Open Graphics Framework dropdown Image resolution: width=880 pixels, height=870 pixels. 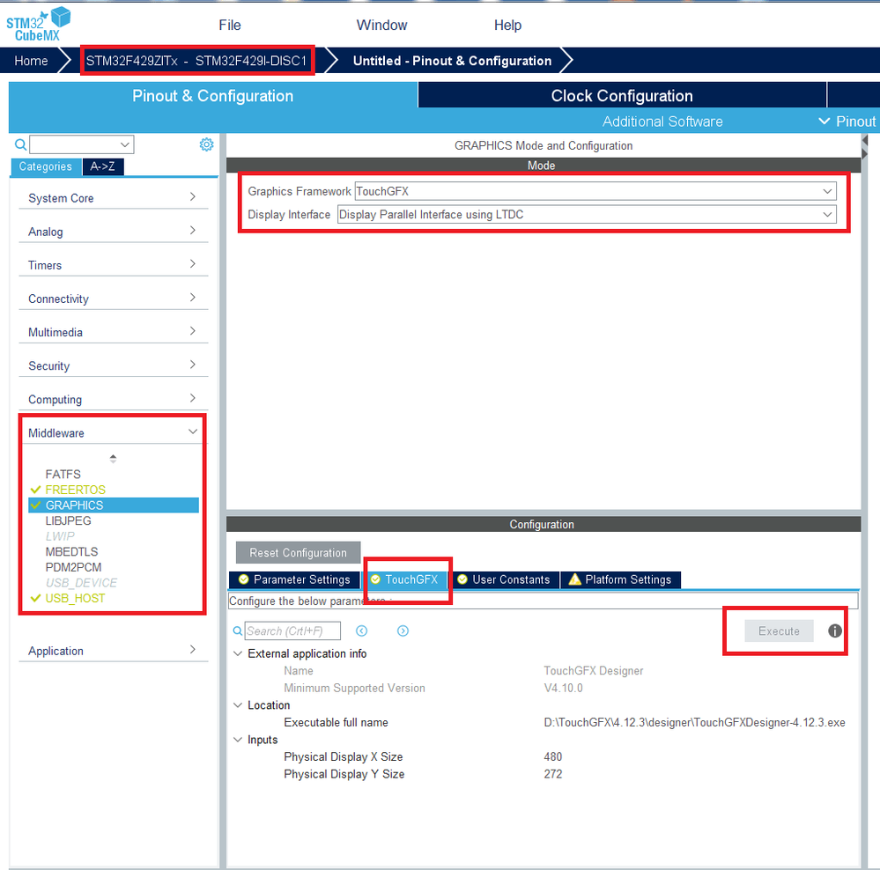(x=595, y=191)
